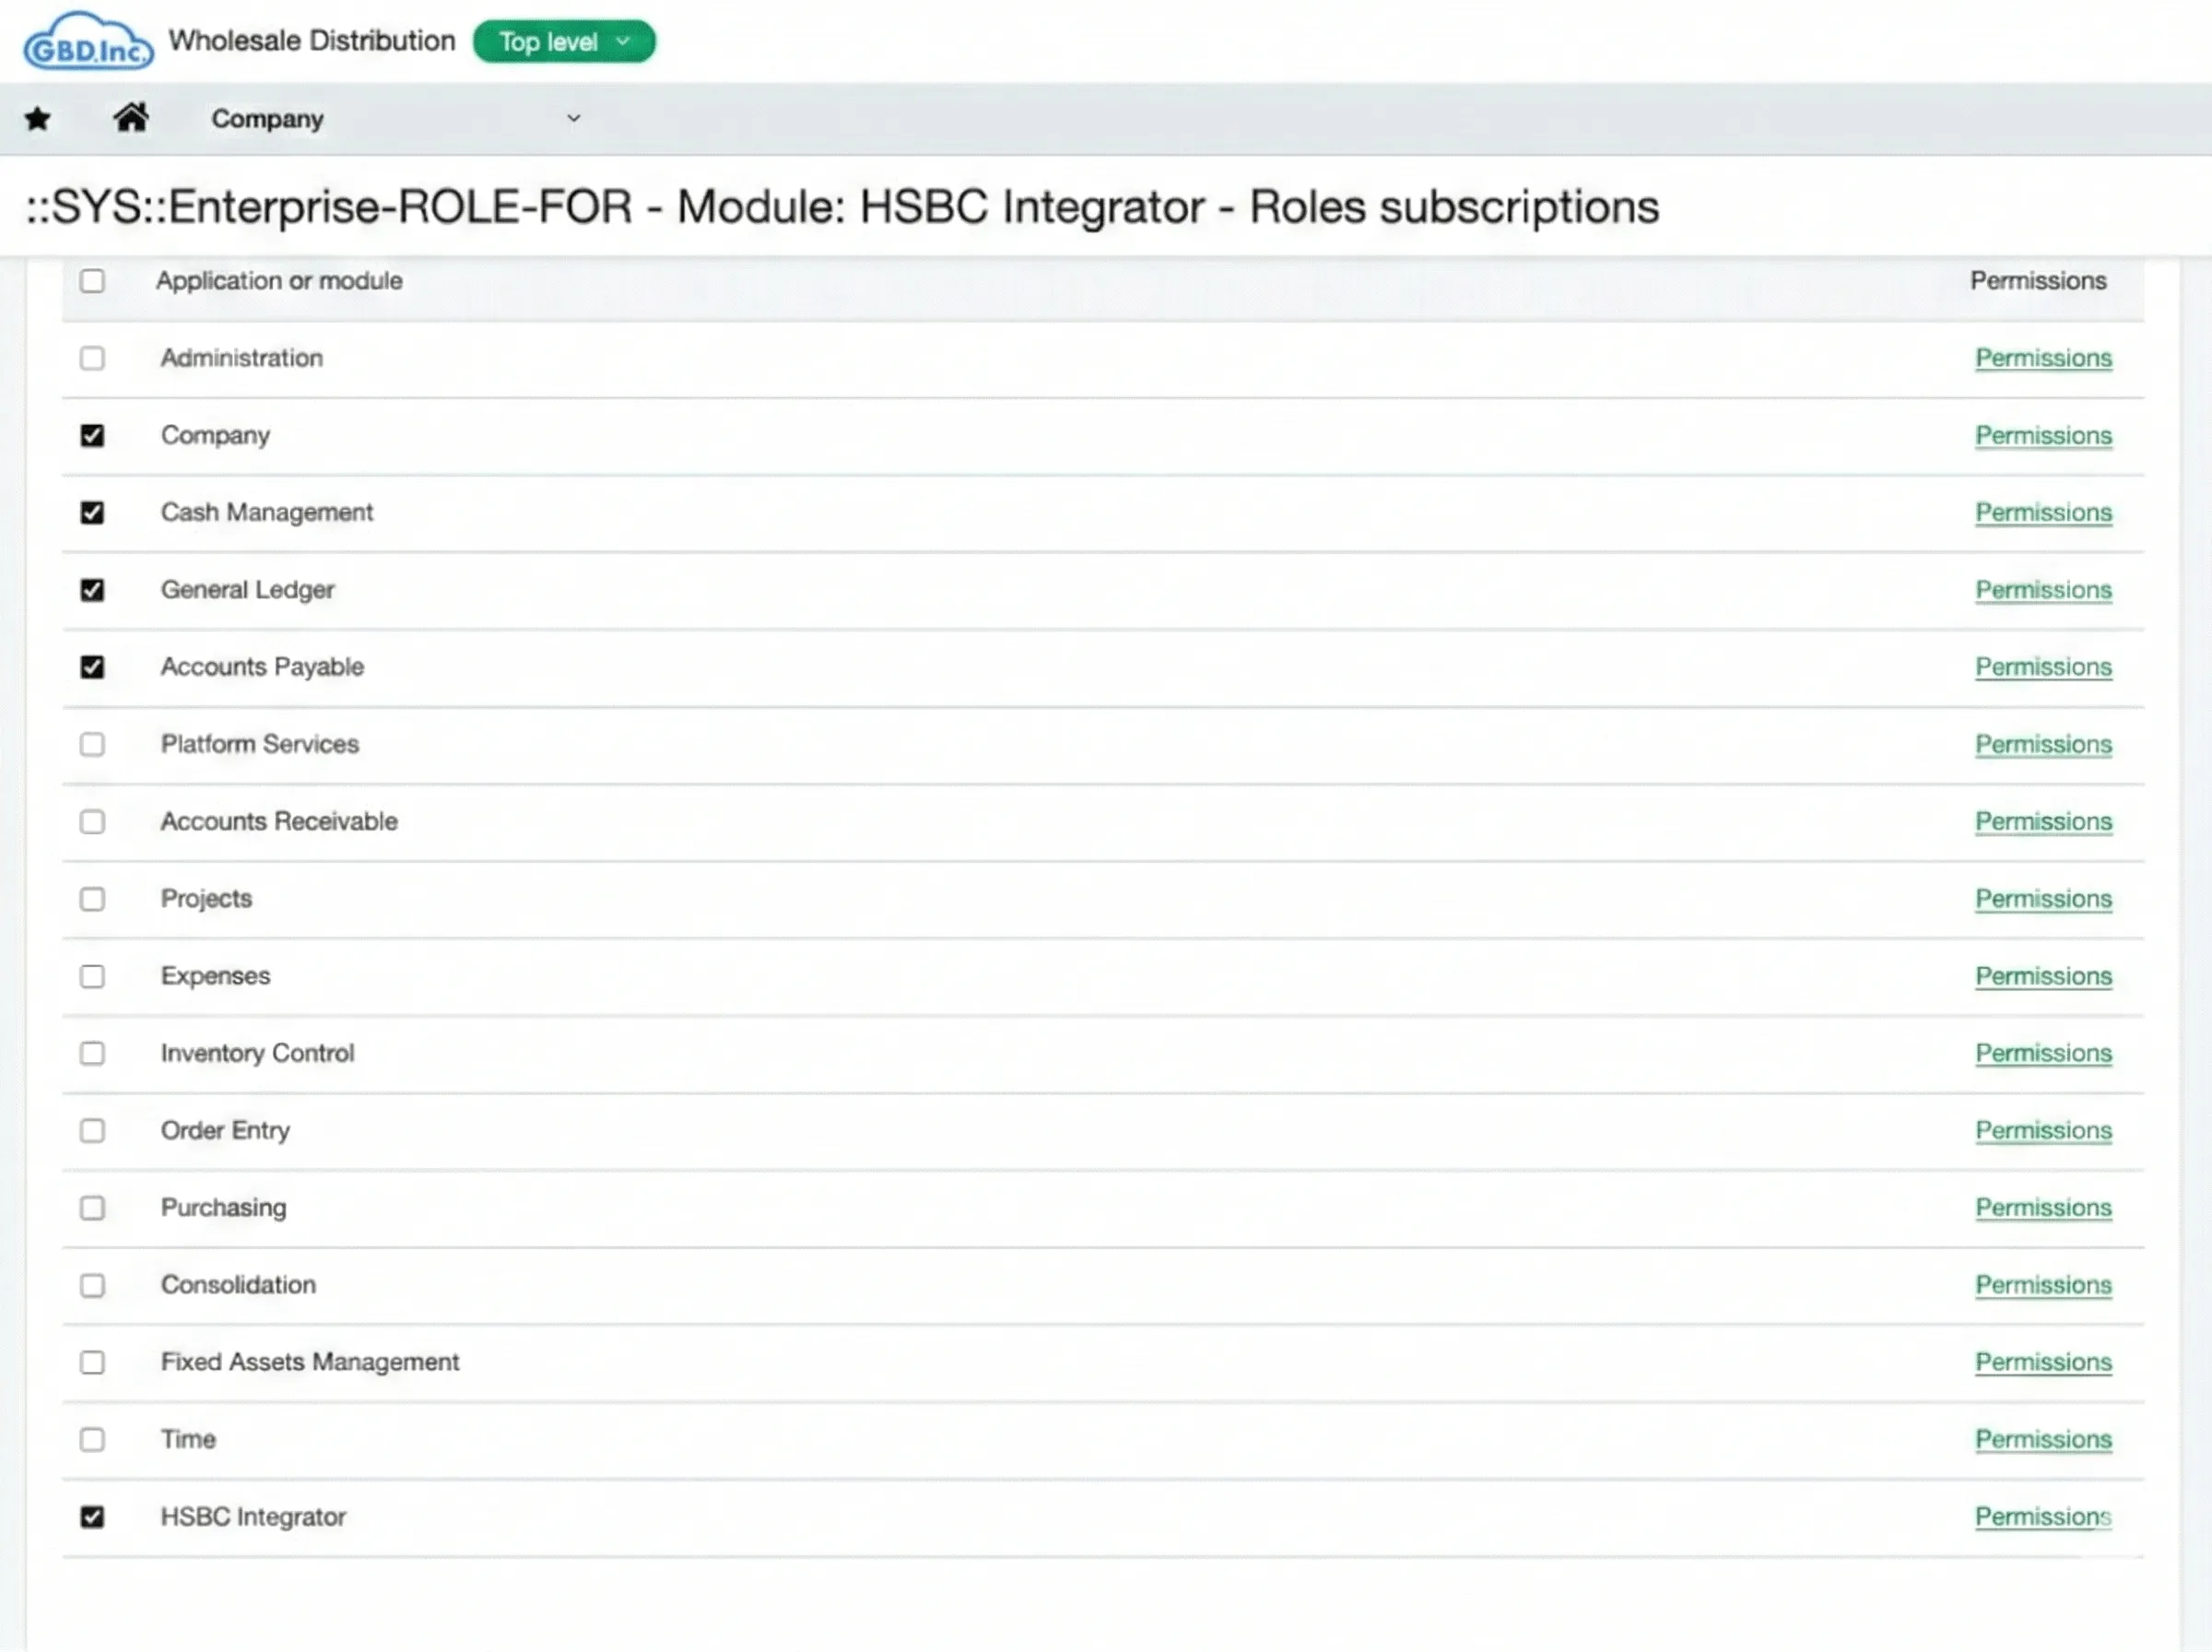Screen dimensions: 2212x1652
Task: Check the Time module checkbox
Action: point(92,1440)
